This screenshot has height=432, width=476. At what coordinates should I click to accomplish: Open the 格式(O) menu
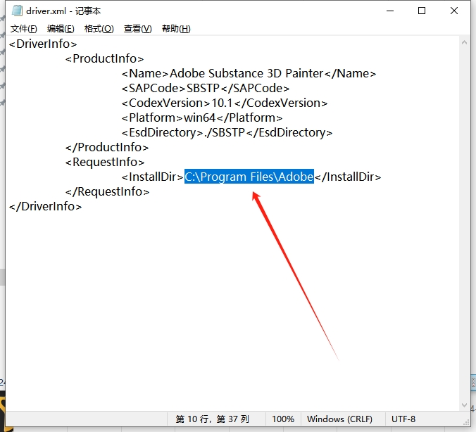point(99,29)
